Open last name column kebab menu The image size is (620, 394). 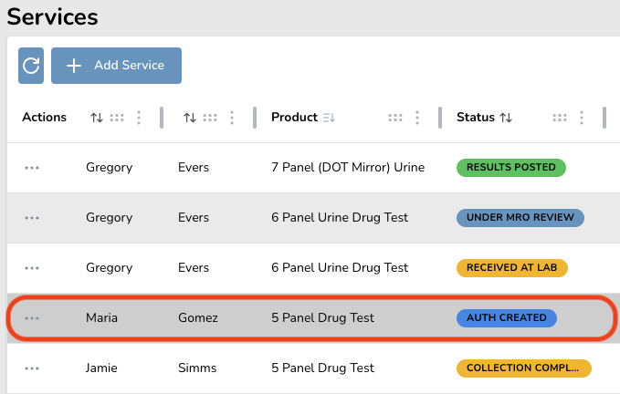coord(232,118)
